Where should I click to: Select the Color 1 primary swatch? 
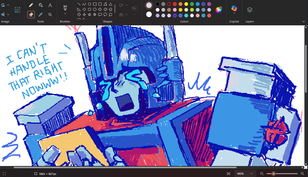tap(149, 5)
